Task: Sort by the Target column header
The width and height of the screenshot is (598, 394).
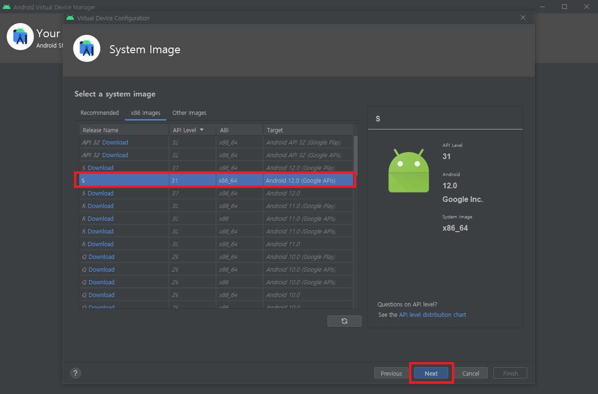Action: 308,130
